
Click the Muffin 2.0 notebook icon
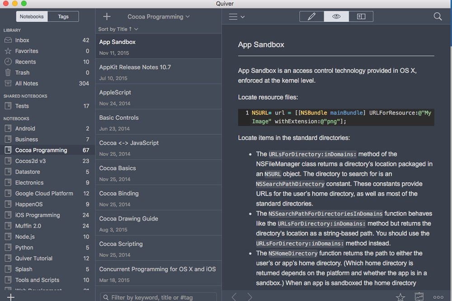(x=8, y=226)
